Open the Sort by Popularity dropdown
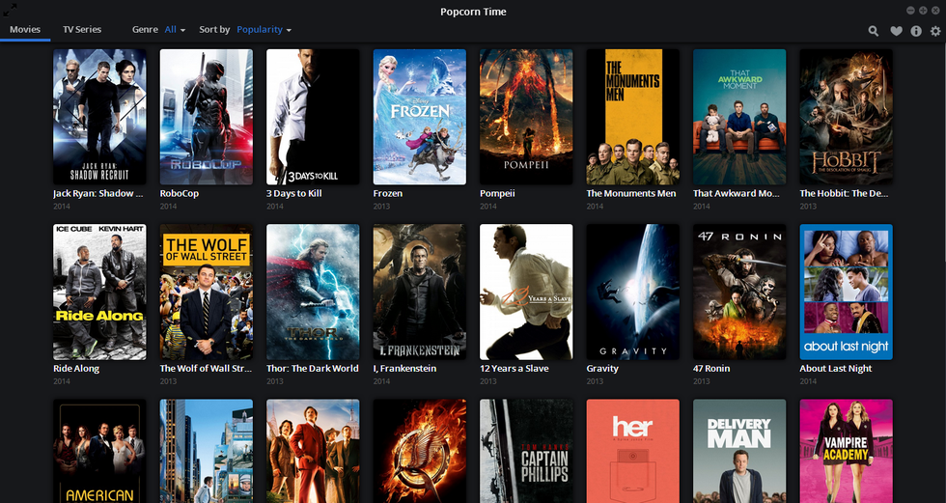Viewport: 946px width, 503px height. tap(264, 30)
